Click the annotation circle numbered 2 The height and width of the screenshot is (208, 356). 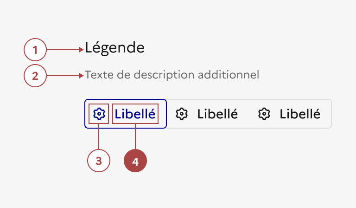pos(35,76)
